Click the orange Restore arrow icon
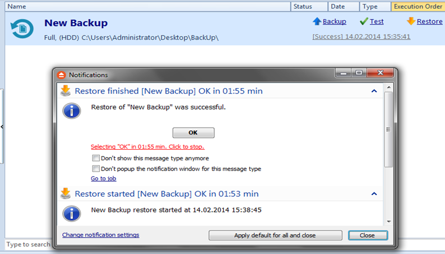The width and height of the screenshot is (445, 254). (x=411, y=21)
